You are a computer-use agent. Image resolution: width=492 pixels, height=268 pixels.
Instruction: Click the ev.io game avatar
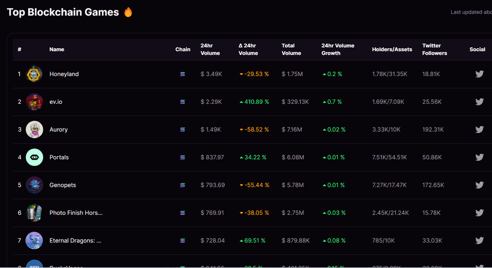[34, 101]
